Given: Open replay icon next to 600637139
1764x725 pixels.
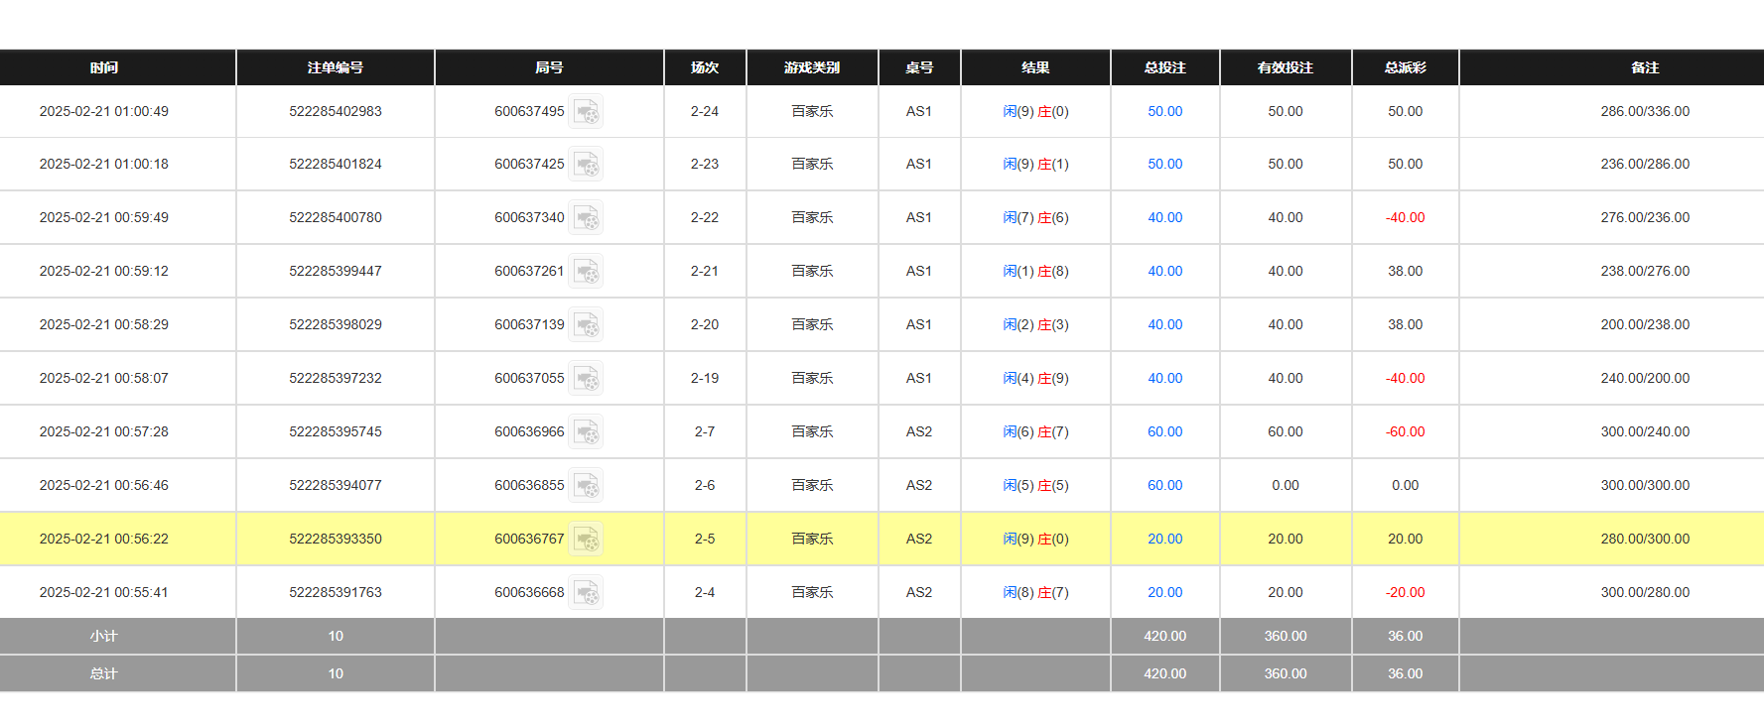Looking at the screenshot, I should (x=586, y=325).
